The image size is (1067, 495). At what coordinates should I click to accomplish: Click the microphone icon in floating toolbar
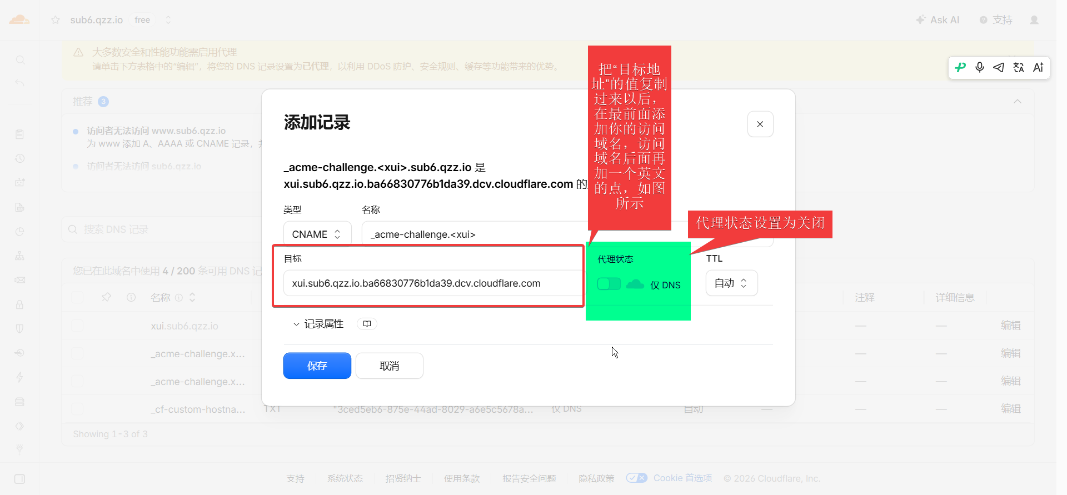[980, 67]
